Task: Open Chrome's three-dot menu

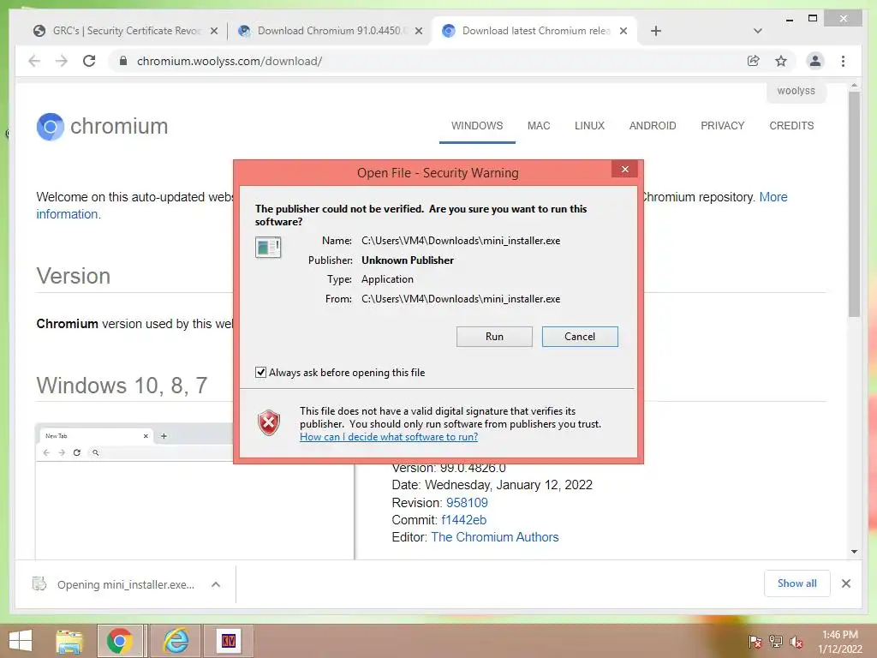Action: click(x=843, y=61)
